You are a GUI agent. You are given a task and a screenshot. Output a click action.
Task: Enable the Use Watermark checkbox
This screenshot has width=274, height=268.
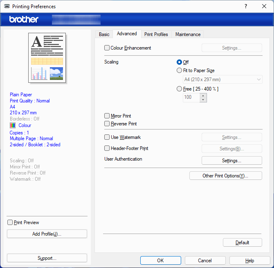point(107,137)
